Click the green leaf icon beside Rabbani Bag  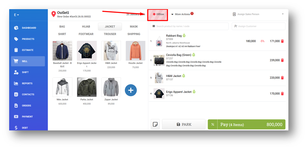click(184, 35)
